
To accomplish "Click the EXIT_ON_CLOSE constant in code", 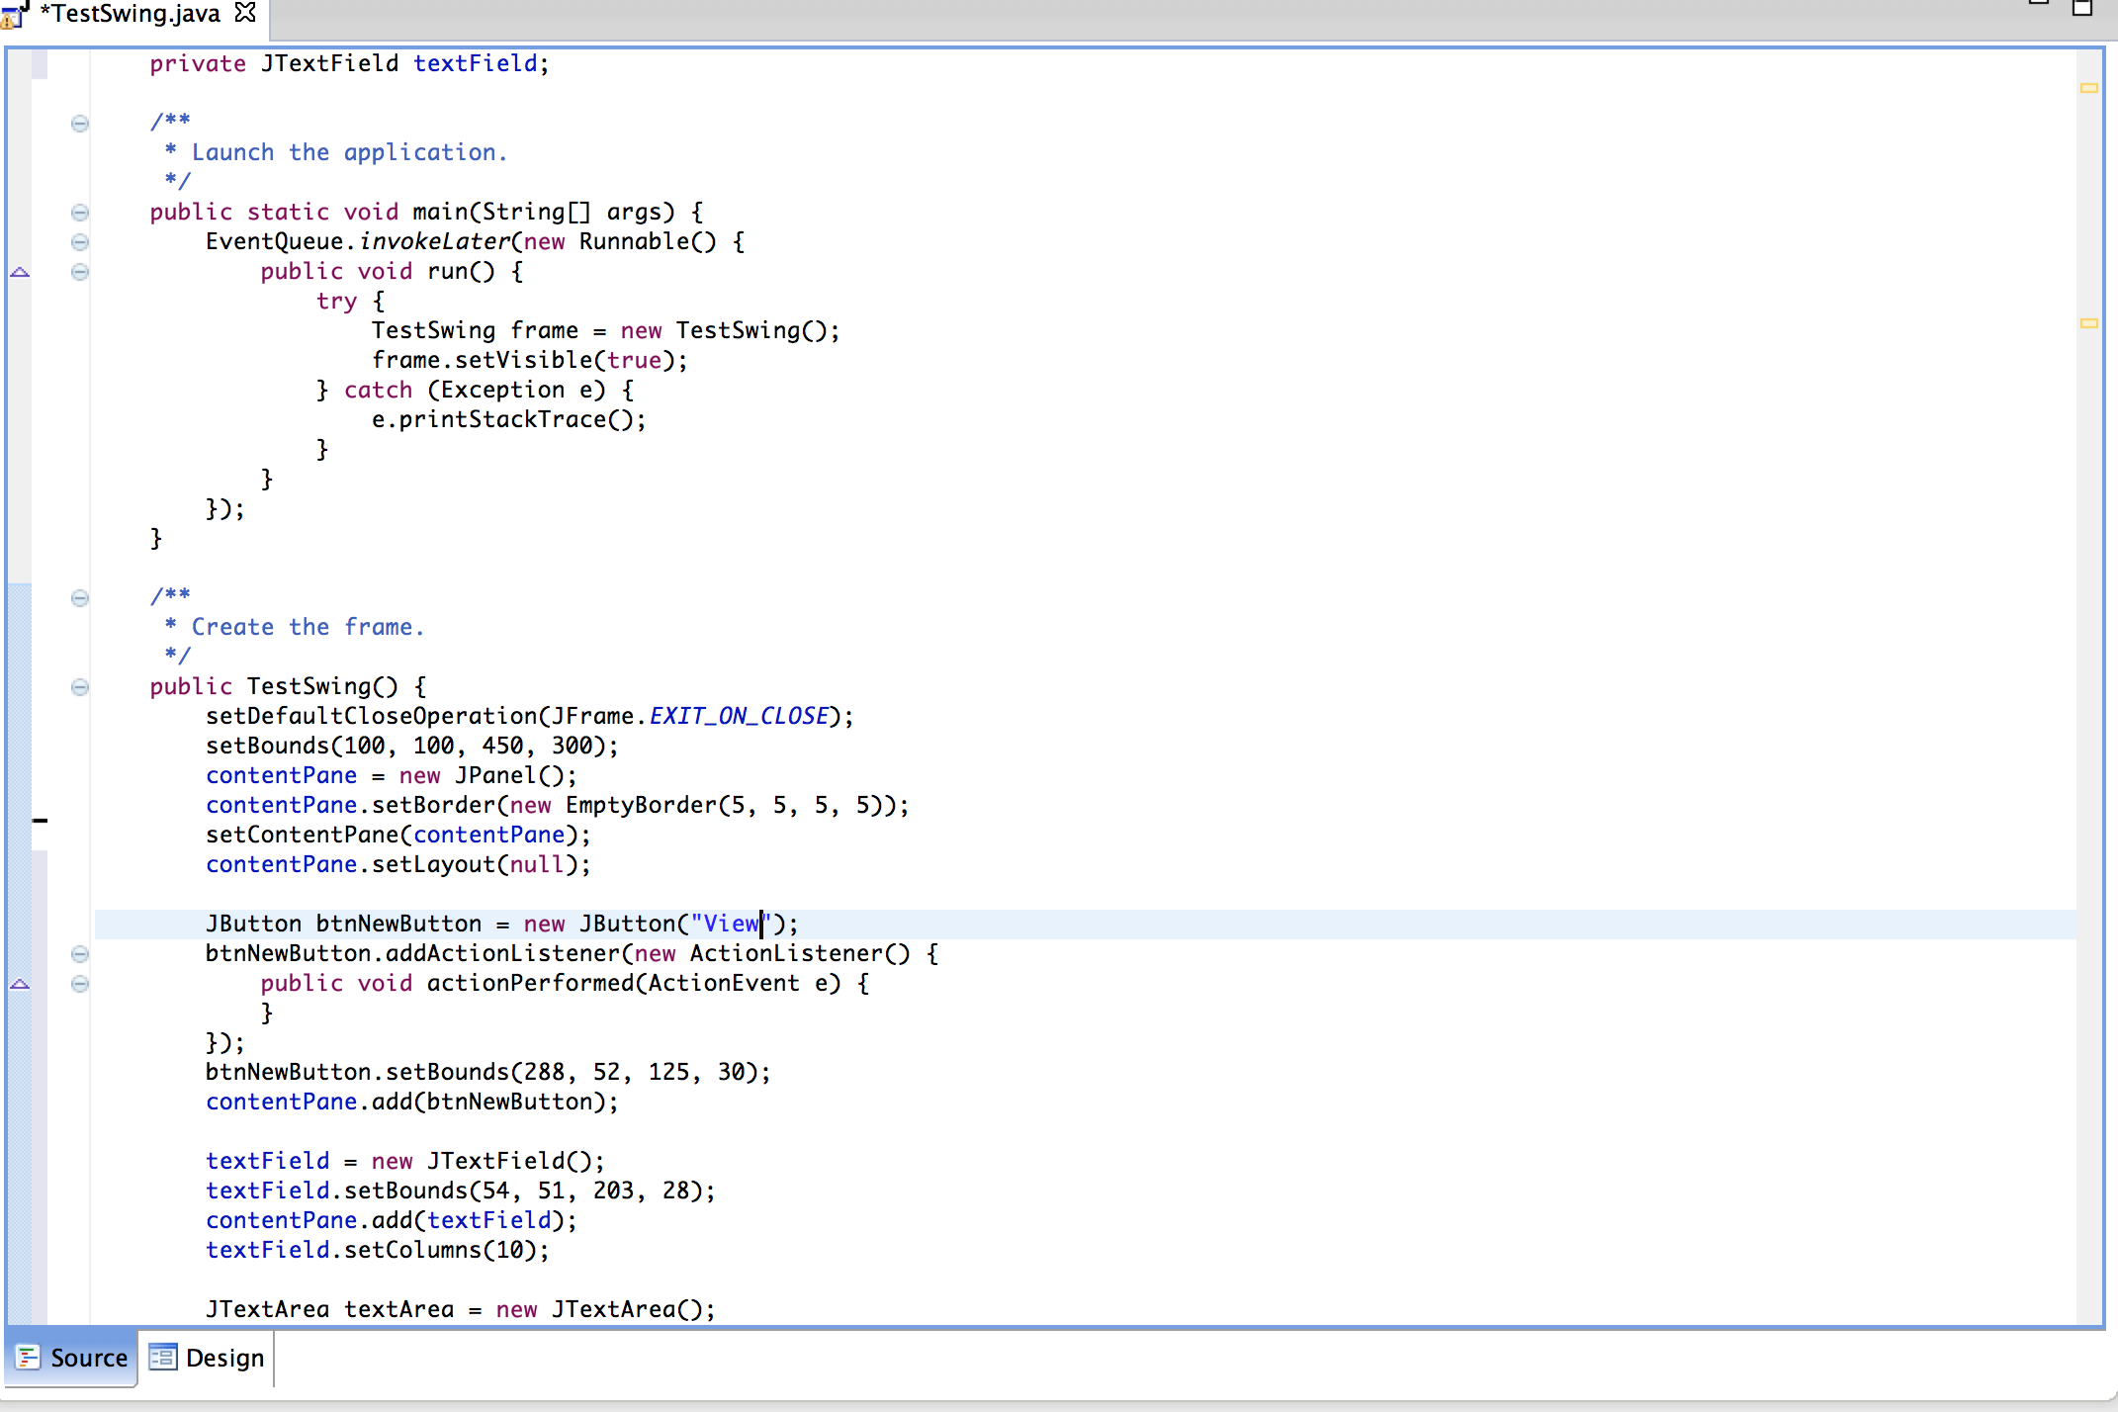I will pyautogui.click(x=739, y=716).
